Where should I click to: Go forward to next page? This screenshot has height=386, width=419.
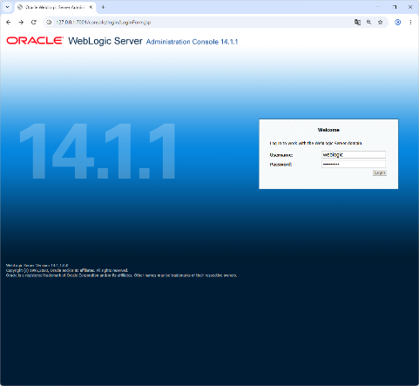(x=21, y=22)
